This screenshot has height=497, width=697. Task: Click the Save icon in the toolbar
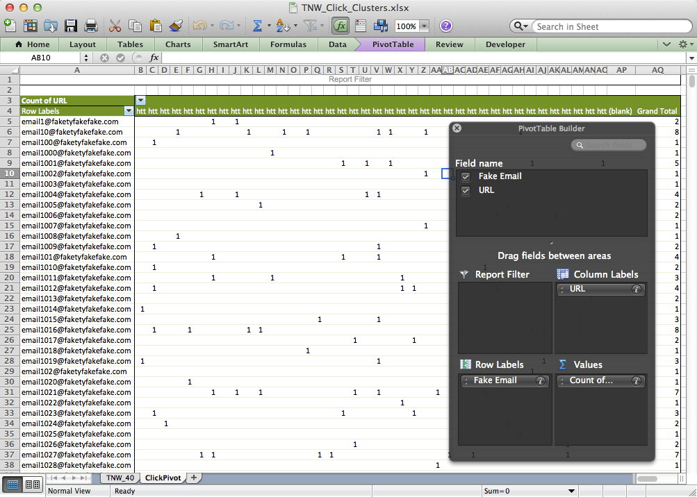click(71, 26)
